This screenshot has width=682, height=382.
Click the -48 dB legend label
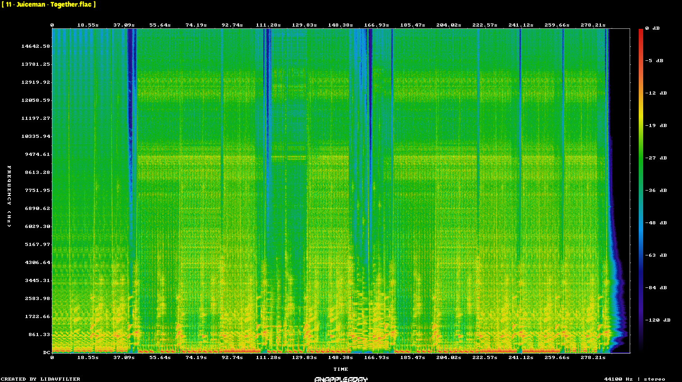pyautogui.click(x=656, y=223)
